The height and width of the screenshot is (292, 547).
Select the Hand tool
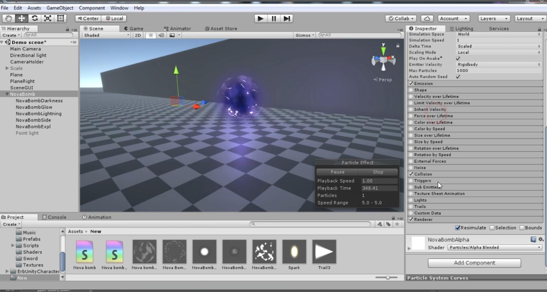9,18
